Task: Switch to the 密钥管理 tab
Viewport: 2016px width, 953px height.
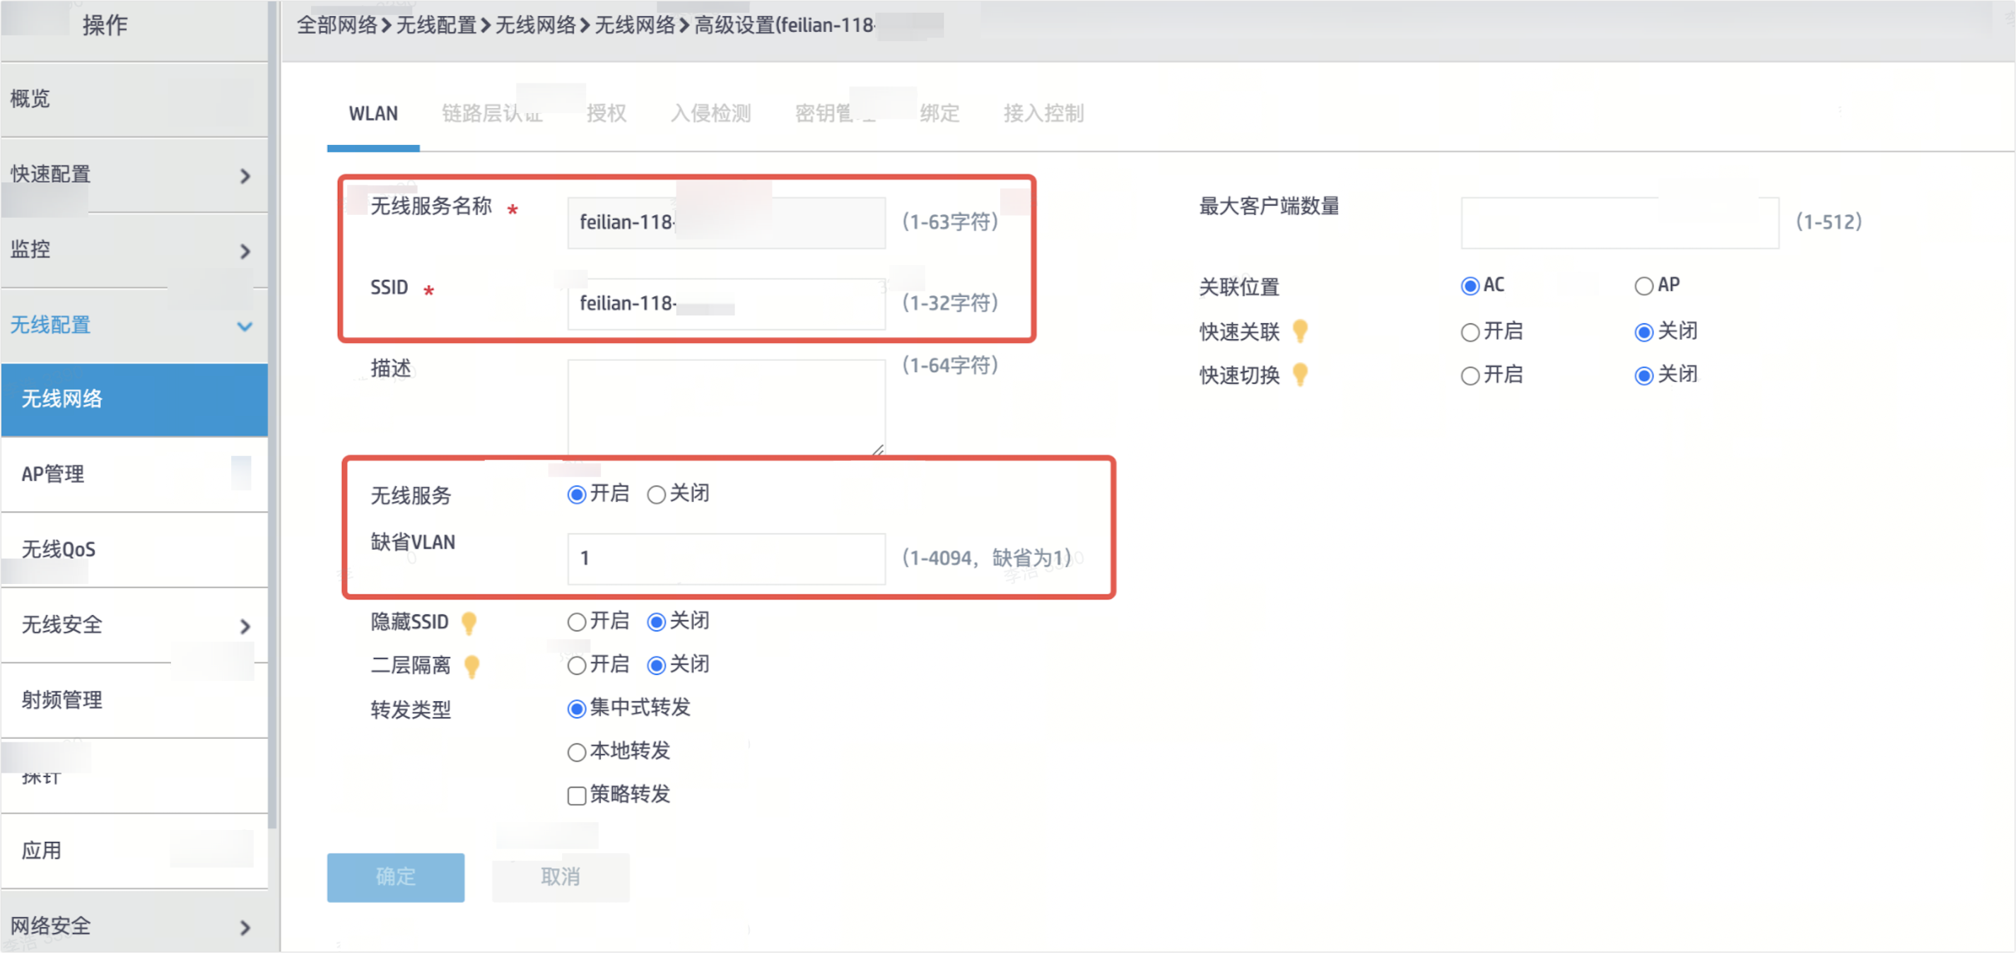Action: point(835,115)
